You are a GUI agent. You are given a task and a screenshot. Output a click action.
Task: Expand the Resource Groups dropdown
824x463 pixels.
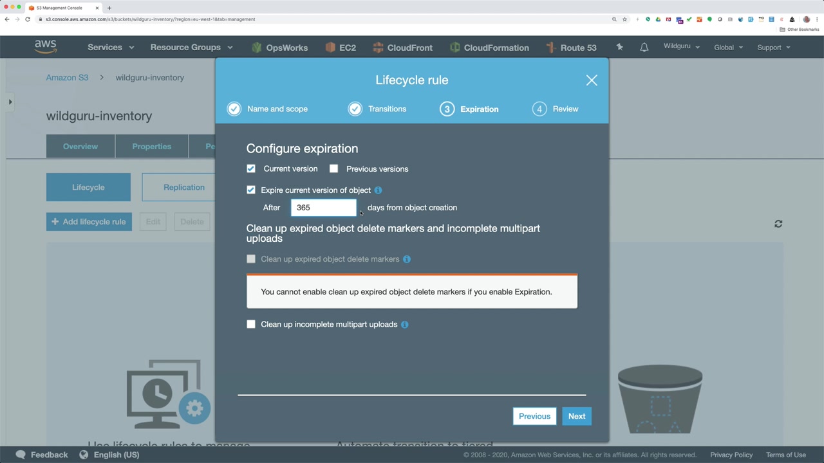tap(192, 48)
